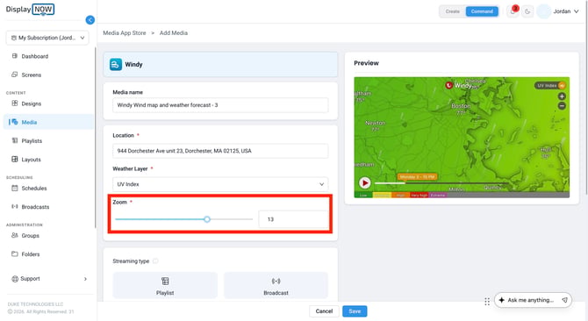Click the Zoom value field showing 13

click(293, 219)
